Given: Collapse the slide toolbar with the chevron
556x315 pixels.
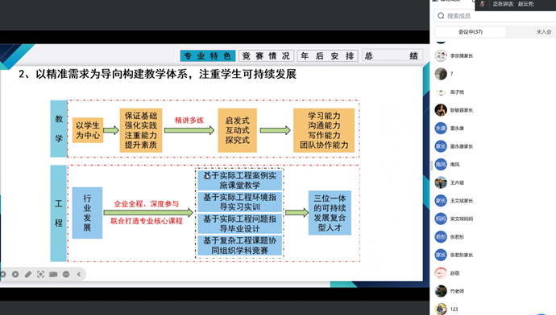Looking at the screenshot, I should [x=79, y=274].
